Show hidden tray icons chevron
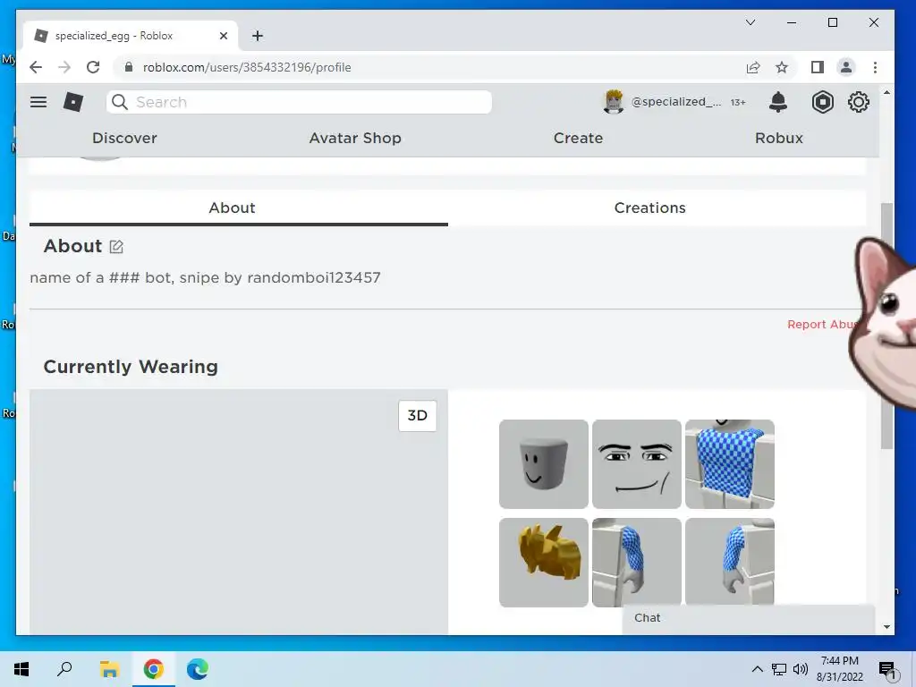This screenshot has width=916, height=687. tap(757, 669)
